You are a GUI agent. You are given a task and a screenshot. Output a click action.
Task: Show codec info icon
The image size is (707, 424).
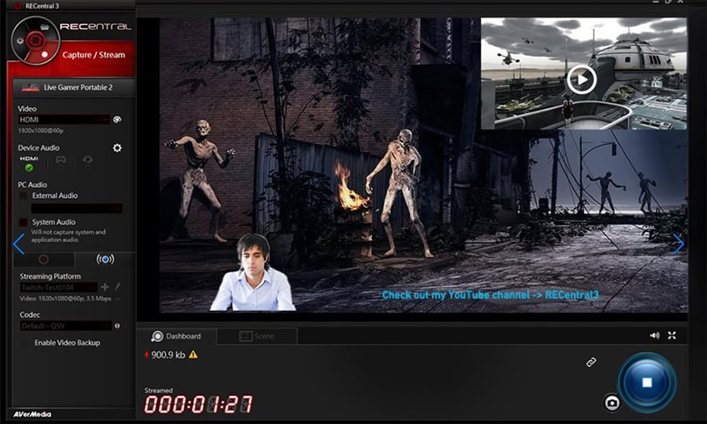117,326
